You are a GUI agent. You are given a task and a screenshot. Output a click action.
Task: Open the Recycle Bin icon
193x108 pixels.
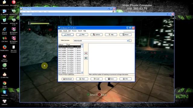(5, 21)
